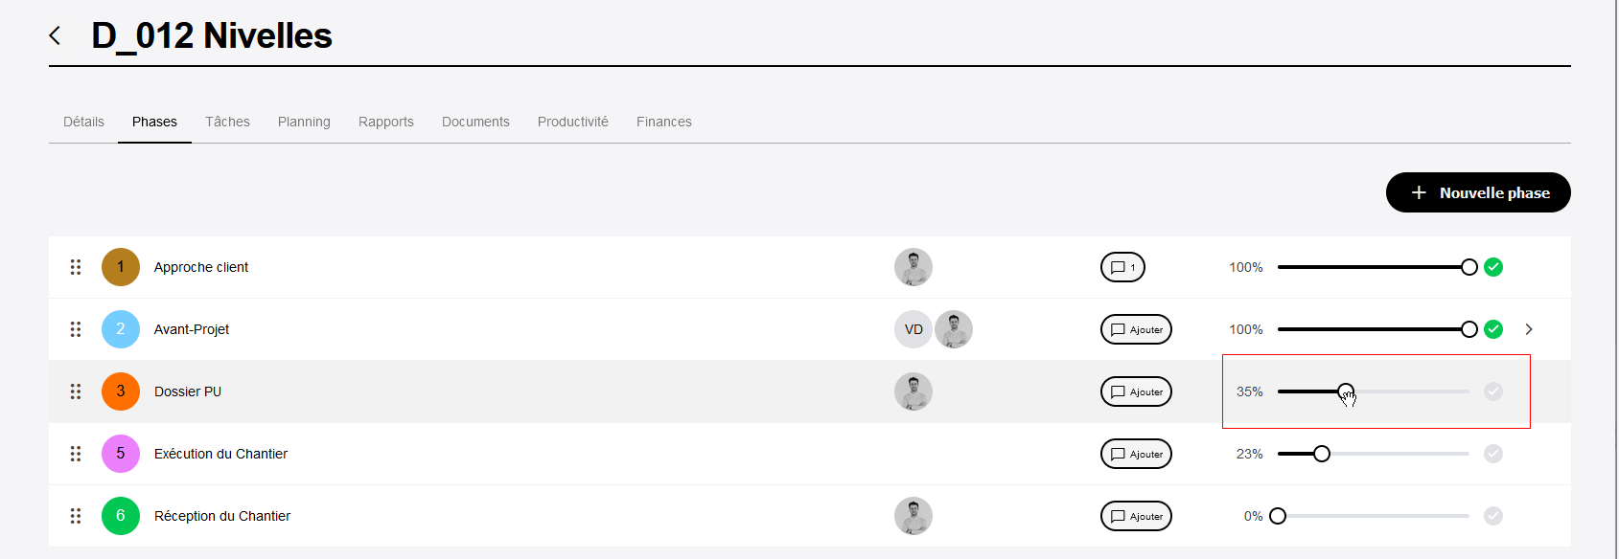
Task: Toggle the green completion check for Avant-Projet
Action: tap(1493, 329)
